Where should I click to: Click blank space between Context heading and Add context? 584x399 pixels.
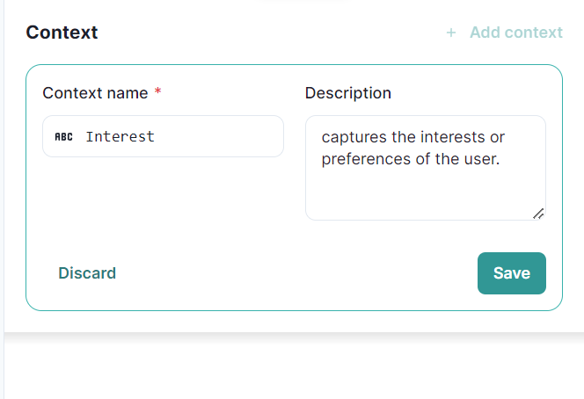[x=264, y=33]
